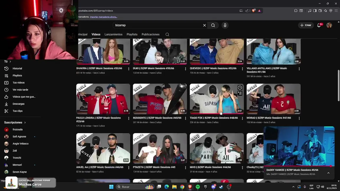Viewport: 340px width, 191px height.
Task: Open the Brave Rewards triangle icon
Action: (259, 11)
